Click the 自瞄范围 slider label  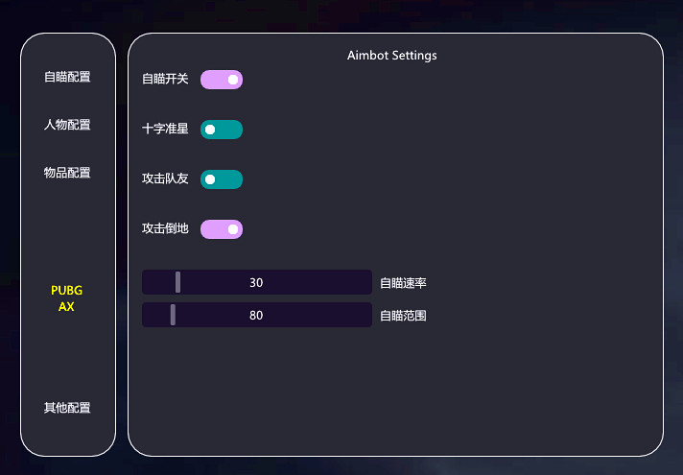click(403, 315)
